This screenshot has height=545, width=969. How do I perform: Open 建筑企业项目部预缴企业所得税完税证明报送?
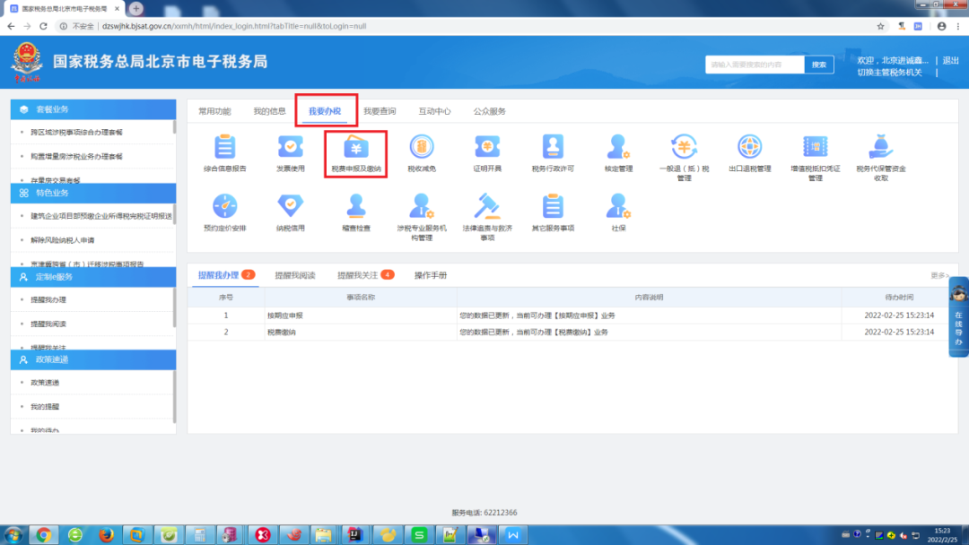[x=101, y=216]
